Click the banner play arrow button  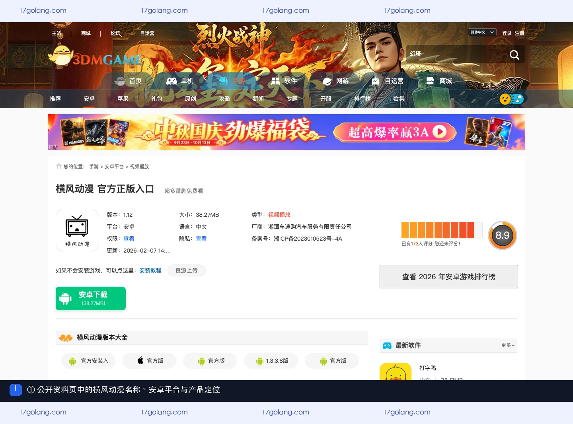pos(439,132)
